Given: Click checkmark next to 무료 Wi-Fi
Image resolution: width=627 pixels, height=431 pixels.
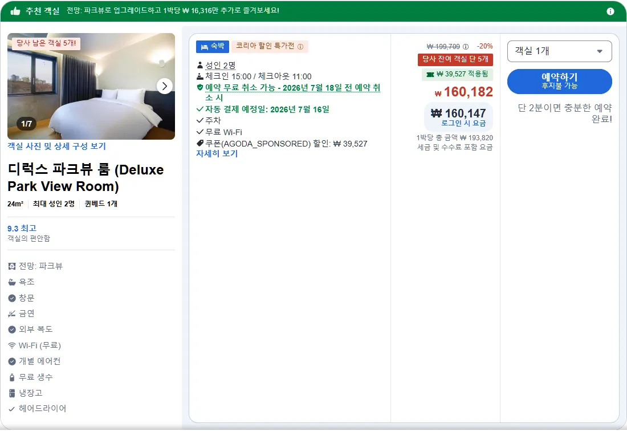Looking at the screenshot, I should pos(200,132).
